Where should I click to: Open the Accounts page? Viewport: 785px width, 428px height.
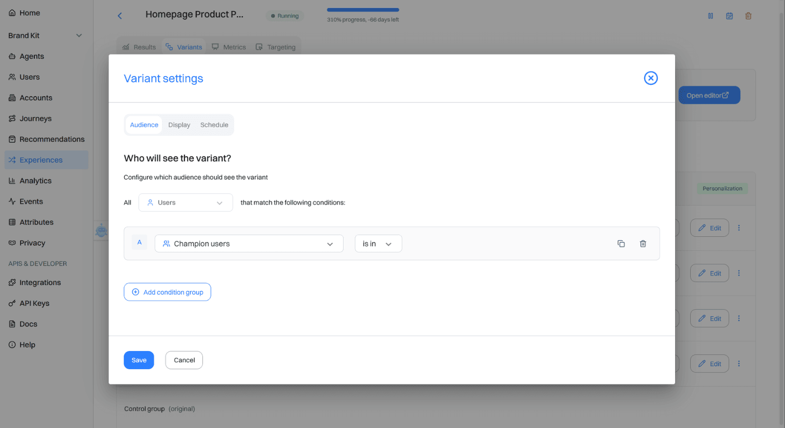[x=30, y=98]
